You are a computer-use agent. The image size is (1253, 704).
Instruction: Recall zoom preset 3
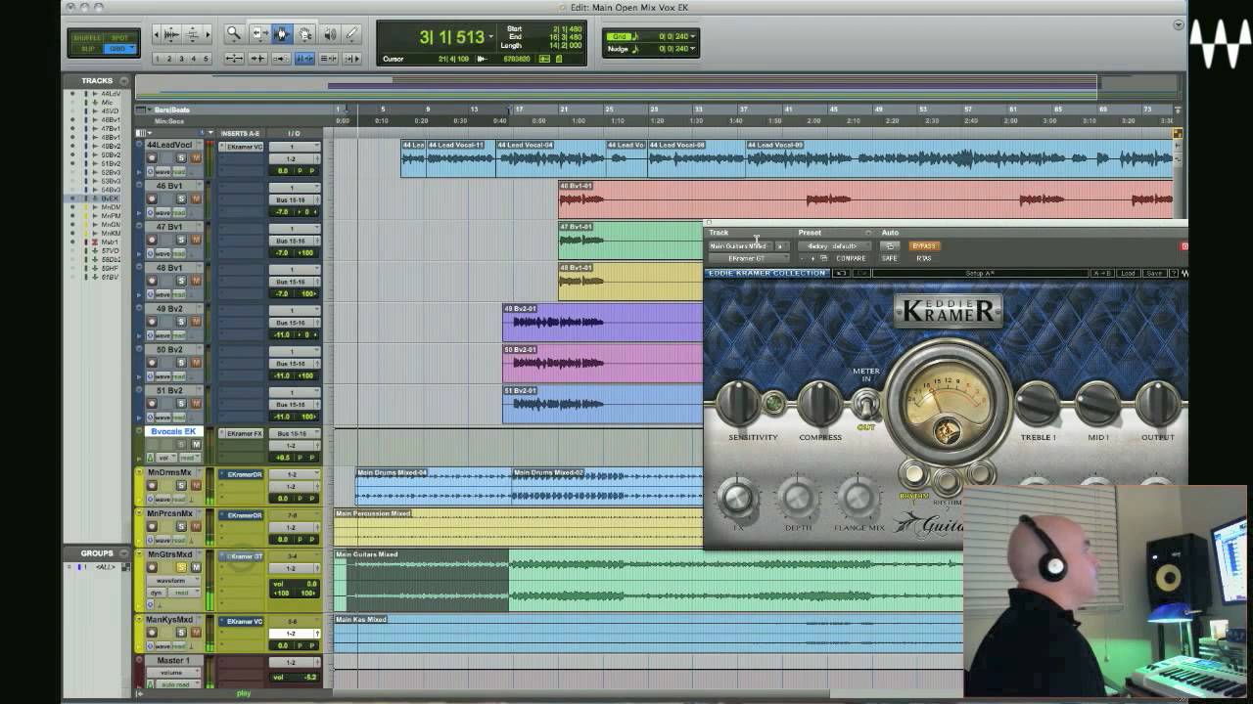click(181, 59)
